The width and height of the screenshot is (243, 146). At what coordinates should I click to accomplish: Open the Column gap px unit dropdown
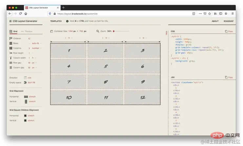[x=34, y=67]
